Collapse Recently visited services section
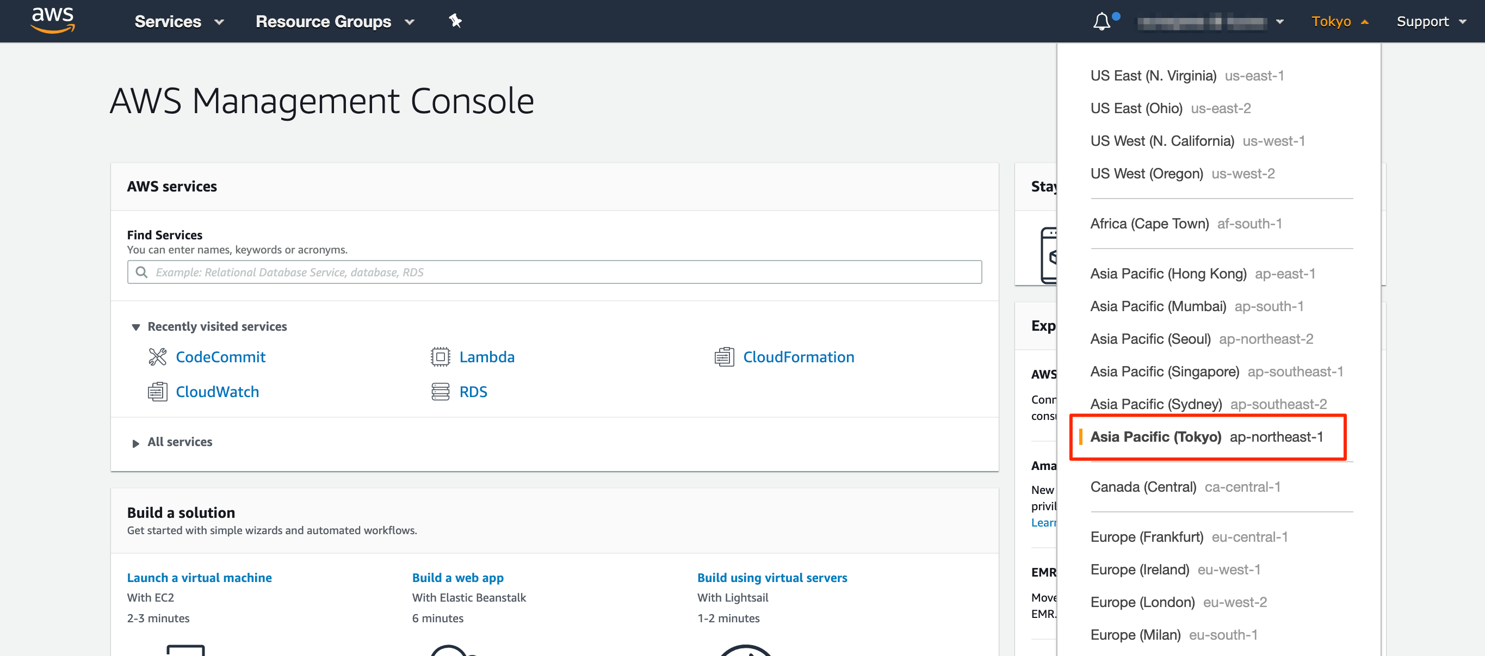Image resolution: width=1485 pixels, height=656 pixels. tap(209, 326)
